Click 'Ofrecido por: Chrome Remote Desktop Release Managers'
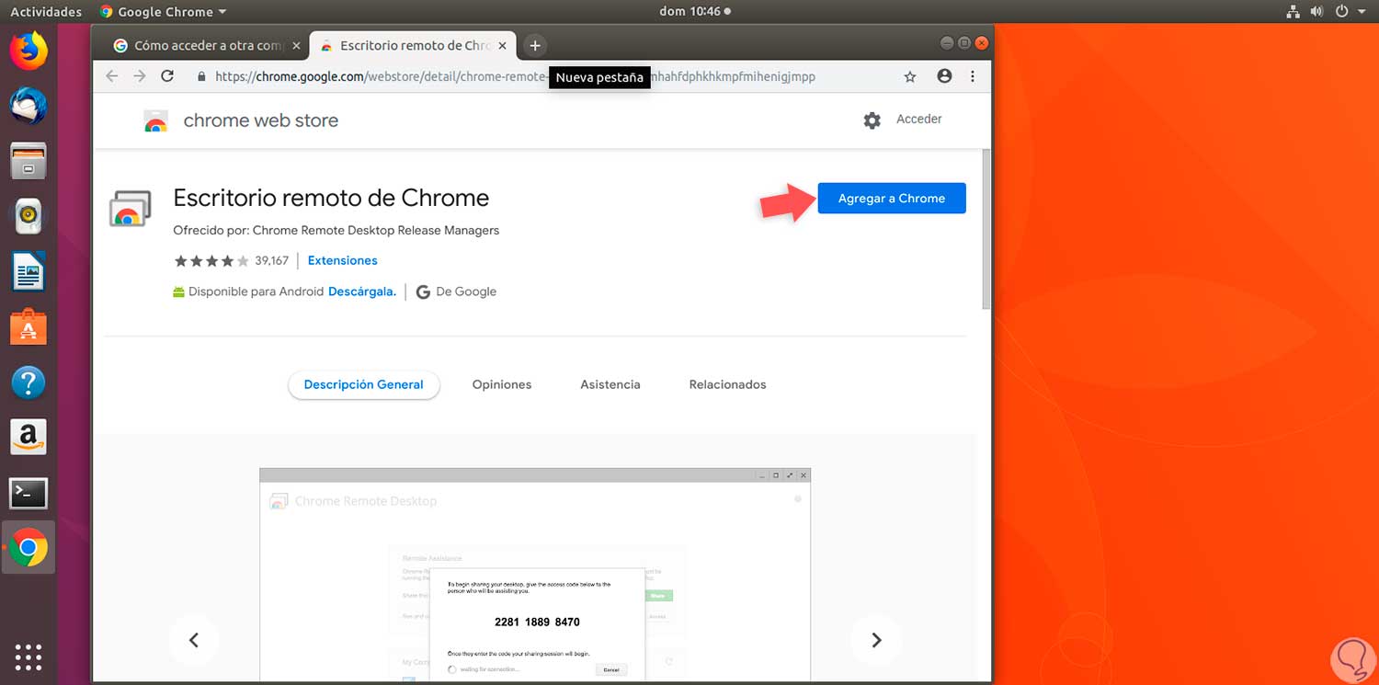This screenshot has width=1379, height=685. (336, 230)
